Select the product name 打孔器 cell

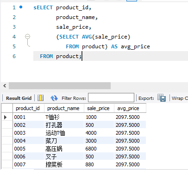[64, 125]
